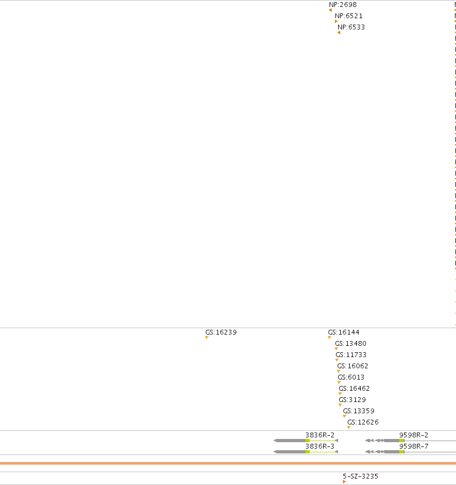Image resolution: width=456 pixels, height=485 pixels.
Task: Click the GS:12626 insertion marker
Action: 349,428
